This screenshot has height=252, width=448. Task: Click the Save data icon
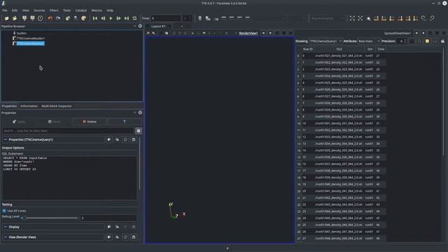(x=15, y=18)
